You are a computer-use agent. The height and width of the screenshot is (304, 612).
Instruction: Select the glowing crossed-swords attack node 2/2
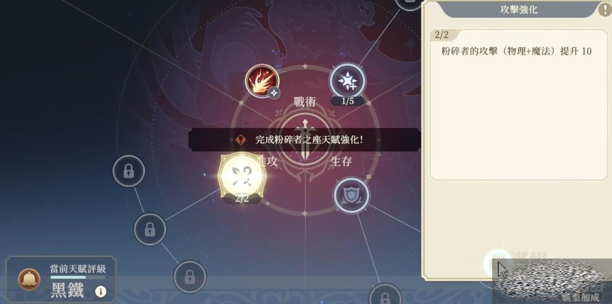242,176
